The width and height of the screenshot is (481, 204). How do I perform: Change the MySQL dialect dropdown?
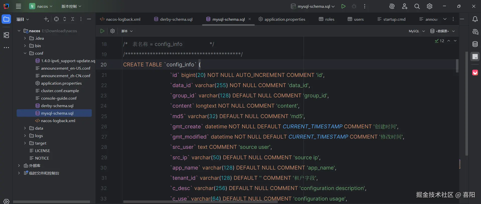pyautogui.click(x=417, y=31)
